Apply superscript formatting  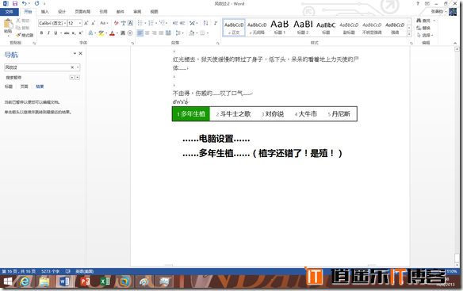click(x=80, y=33)
